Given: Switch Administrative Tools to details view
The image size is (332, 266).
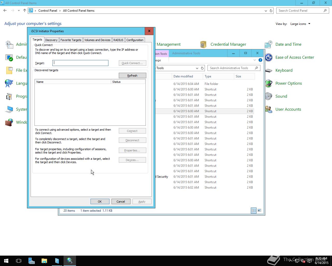Looking at the screenshot, I should tap(254, 210).
